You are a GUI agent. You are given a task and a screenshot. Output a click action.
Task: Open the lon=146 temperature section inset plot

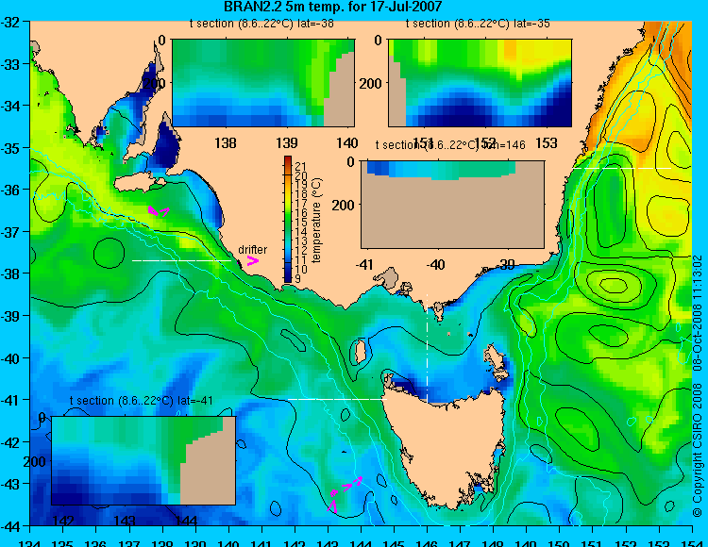(x=453, y=205)
